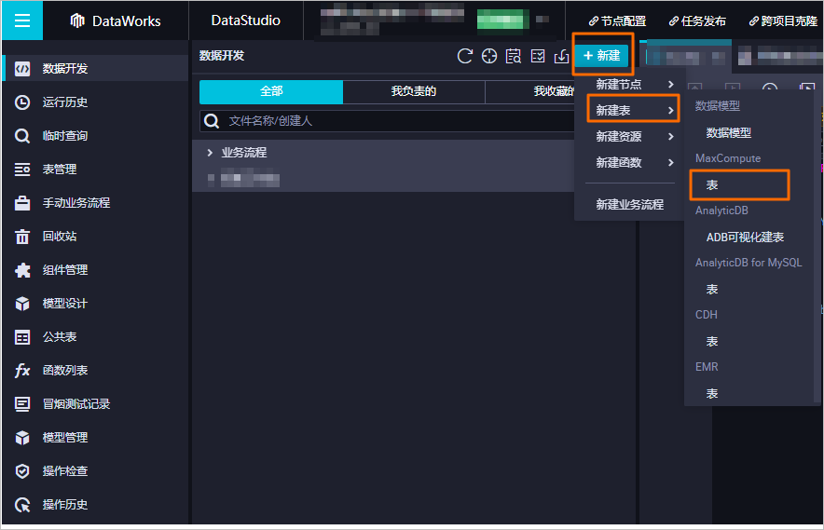The width and height of the screenshot is (824, 530).
Task: Open the 节点配置 link
Action: 617,21
